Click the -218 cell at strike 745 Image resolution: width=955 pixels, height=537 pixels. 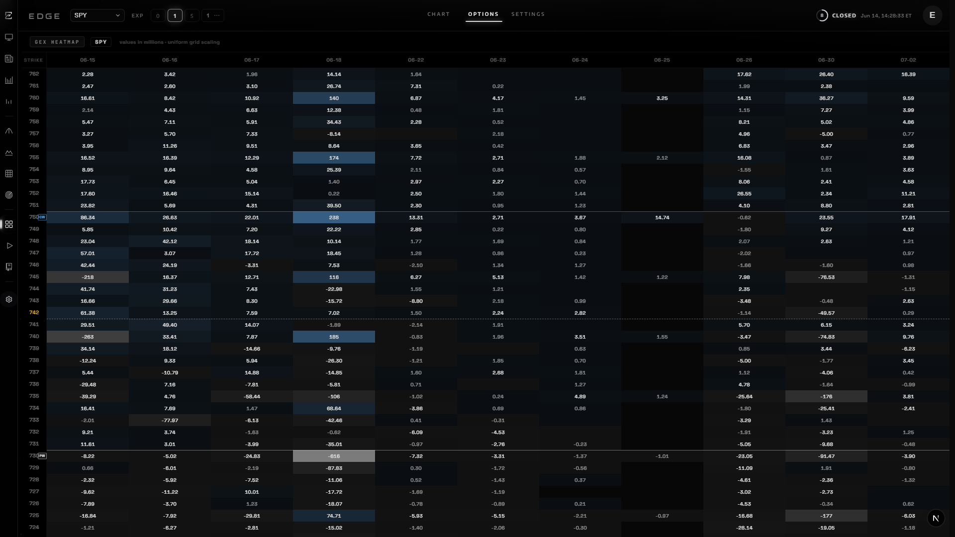(88, 277)
